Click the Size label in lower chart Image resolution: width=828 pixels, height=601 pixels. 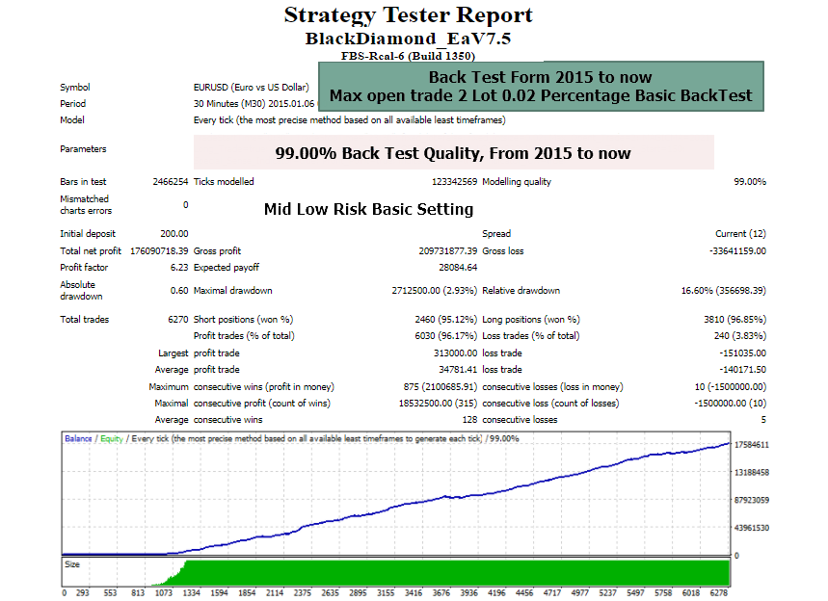72,564
